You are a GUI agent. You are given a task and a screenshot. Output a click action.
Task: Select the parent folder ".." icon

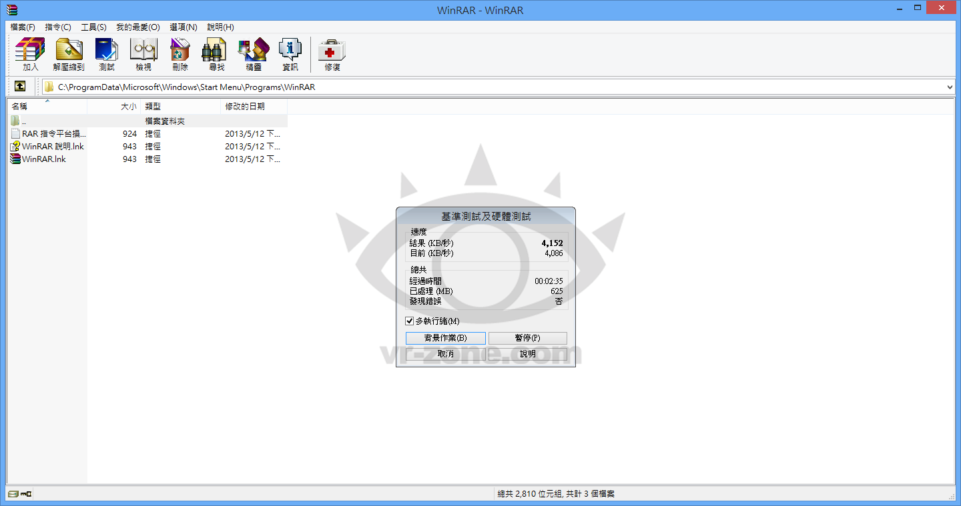[x=15, y=121]
